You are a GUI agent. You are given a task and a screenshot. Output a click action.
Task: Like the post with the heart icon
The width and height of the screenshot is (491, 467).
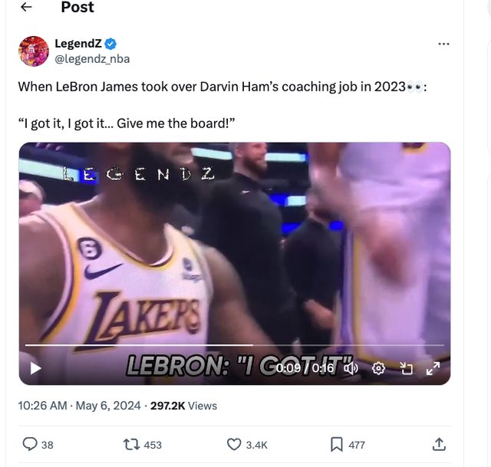[235, 444]
